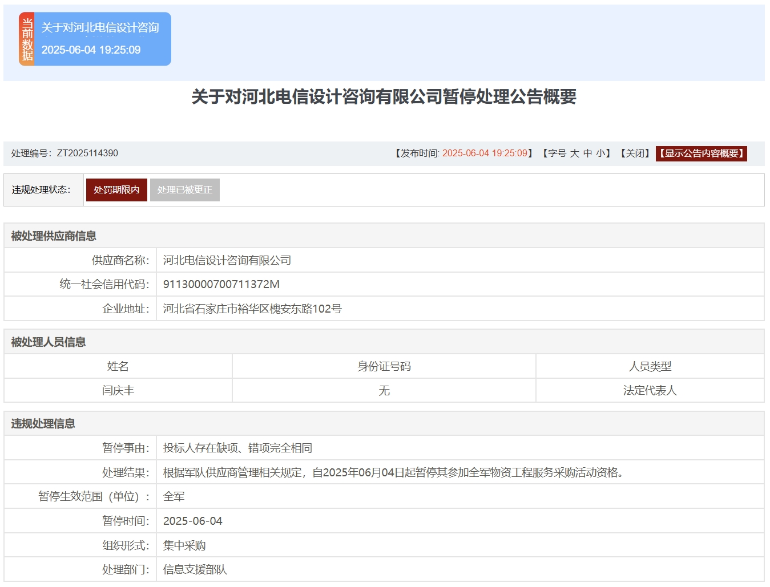Click the 法定代表人 cell
Viewport: 770px width, 587px height.
(650, 390)
